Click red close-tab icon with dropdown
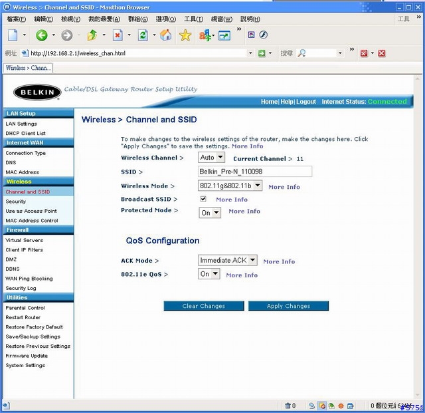 [364, 53]
